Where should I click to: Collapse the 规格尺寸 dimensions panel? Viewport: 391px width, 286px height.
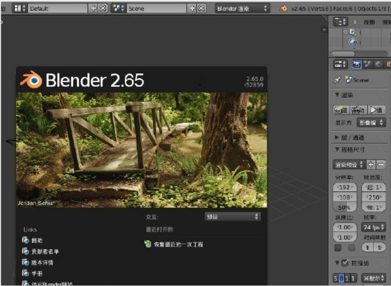coord(337,149)
